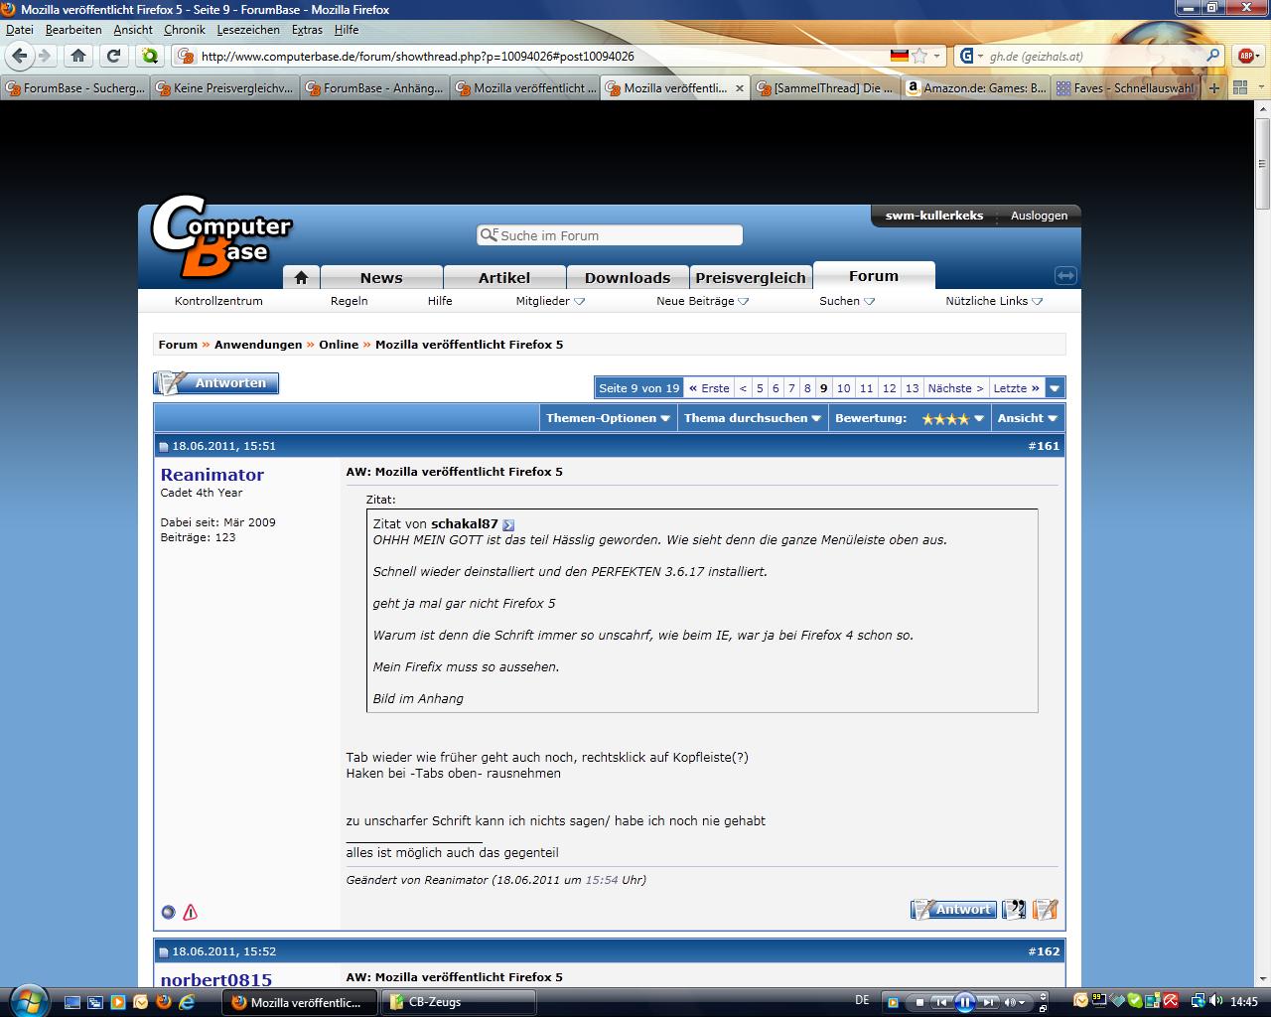Open the Thema durchsuchen dropdown
1271x1017 pixels.
click(753, 418)
